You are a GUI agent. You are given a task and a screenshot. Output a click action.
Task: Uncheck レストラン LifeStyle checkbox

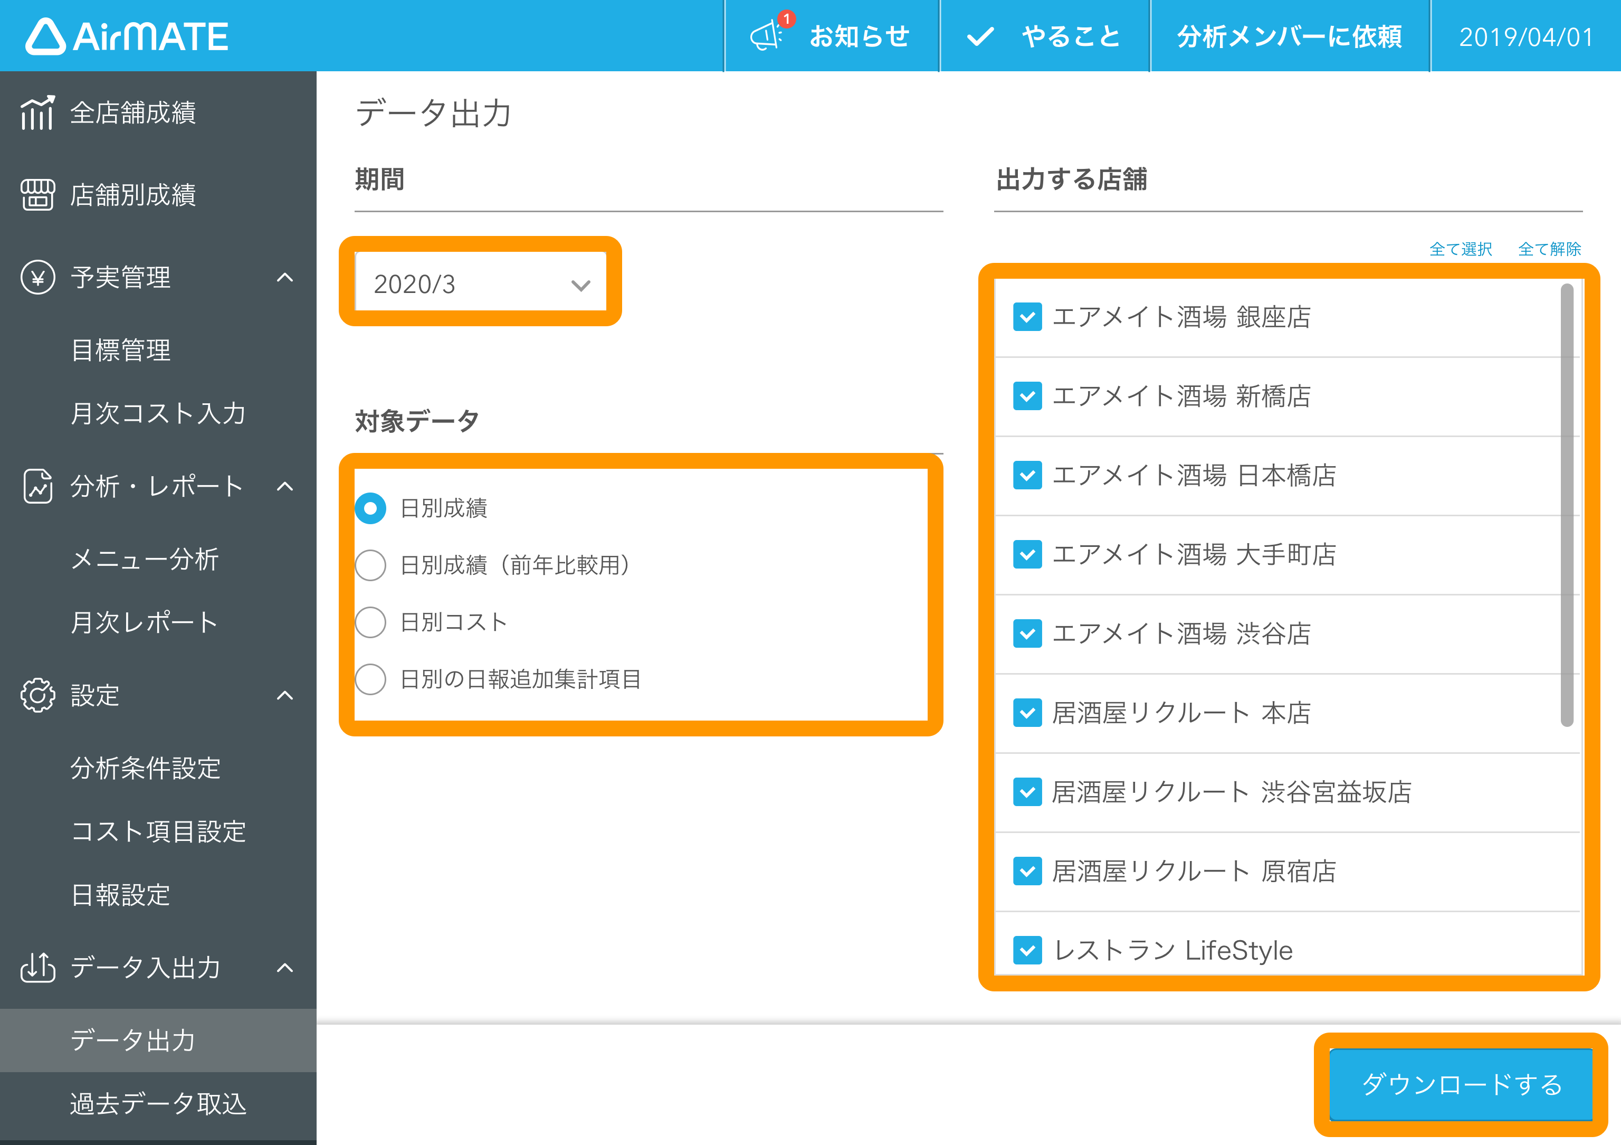click(1027, 950)
